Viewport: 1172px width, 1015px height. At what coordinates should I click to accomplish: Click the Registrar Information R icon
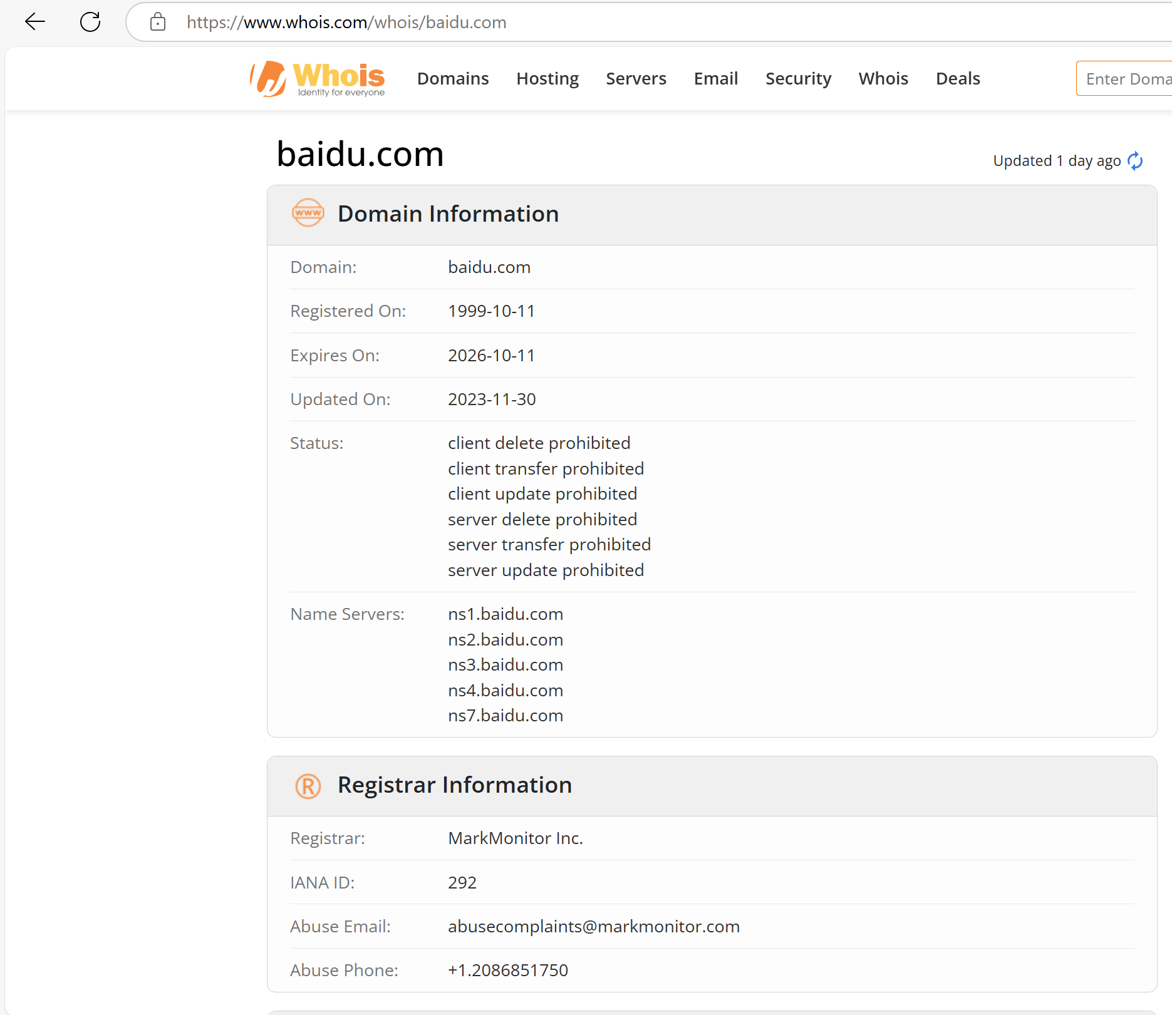tap(308, 786)
